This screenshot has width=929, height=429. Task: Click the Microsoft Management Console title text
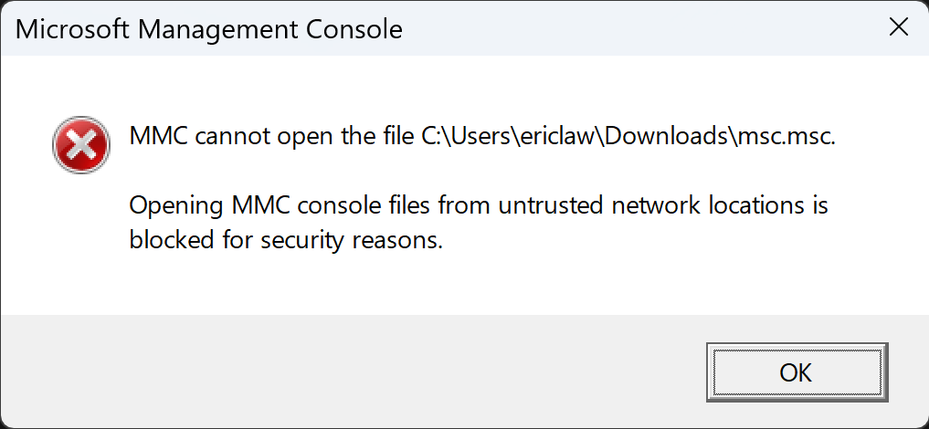(x=209, y=29)
